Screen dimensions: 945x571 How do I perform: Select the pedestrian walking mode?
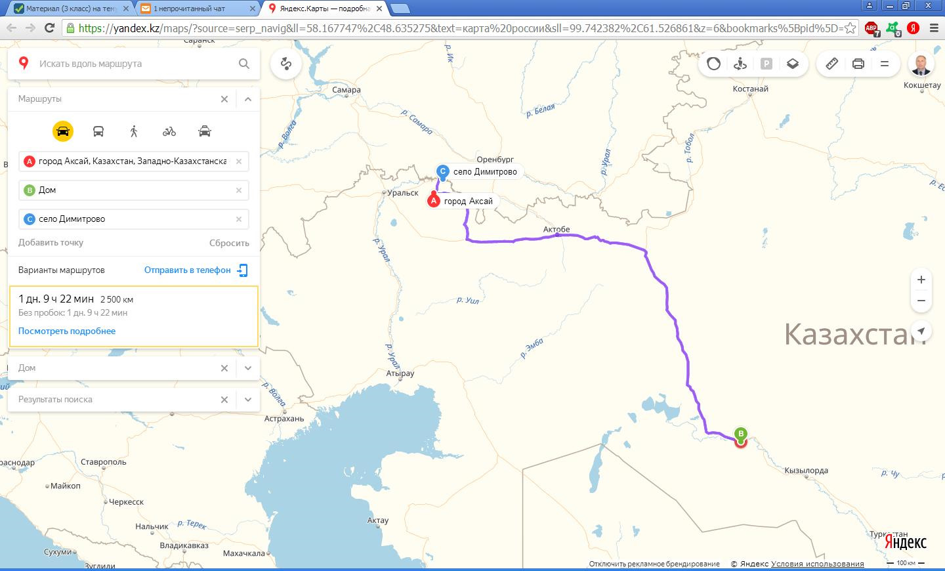[134, 131]
